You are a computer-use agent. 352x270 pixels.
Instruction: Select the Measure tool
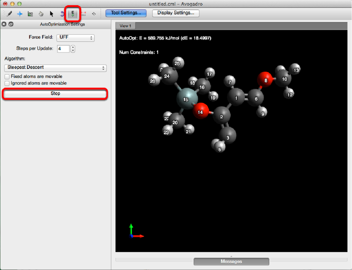83,14
